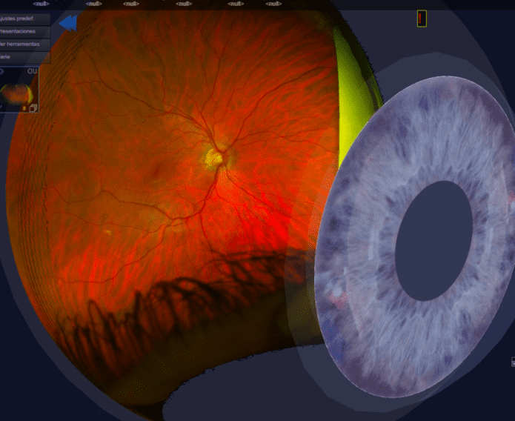Click the dark pupil of the iris model
Screen dimensions: 515x421
click(x=433, y=240)
